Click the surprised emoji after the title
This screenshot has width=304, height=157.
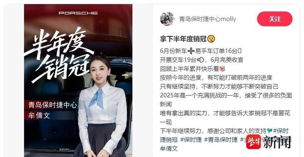[211, 39]
